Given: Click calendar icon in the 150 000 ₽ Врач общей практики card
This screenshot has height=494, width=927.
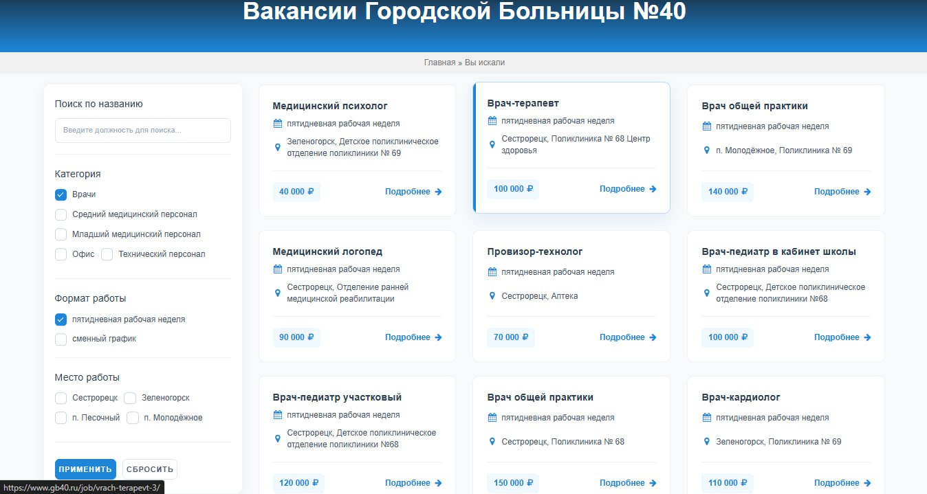Looking at the screenshot, I should pos(492,418).
